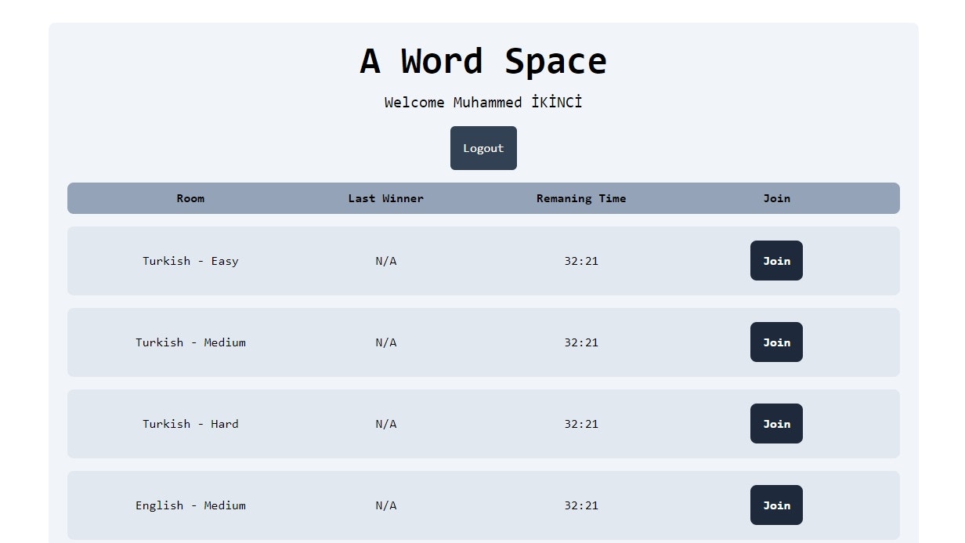Select the Turkish - Easy room name
The image size is (965, 543).
(x=190, y=260)
